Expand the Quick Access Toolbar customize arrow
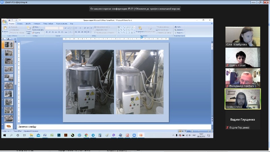Screen dimensions: 270x152 [x=20, y=20]
